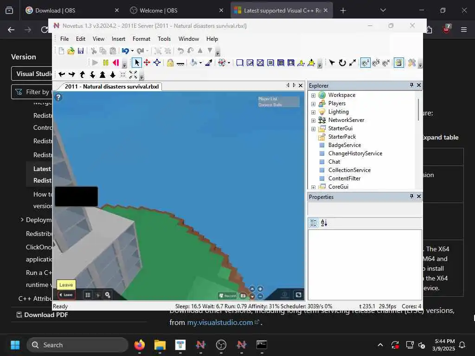Select BadgeService in Explorer
The image size is (475, 356).
point(345,145)
